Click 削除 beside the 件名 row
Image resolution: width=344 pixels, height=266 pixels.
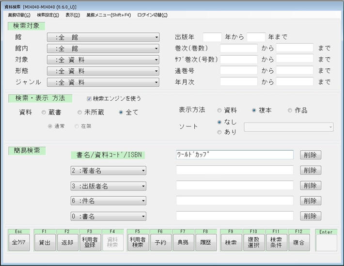[311, 201]
